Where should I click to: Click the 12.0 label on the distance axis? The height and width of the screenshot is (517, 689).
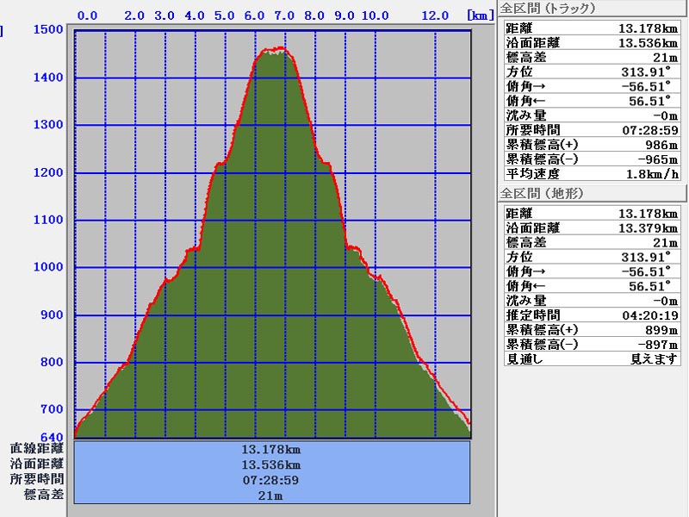tap(437, 16)
